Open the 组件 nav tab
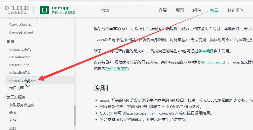The height and width of the screenshot is (130, 253). pos(197,10)
